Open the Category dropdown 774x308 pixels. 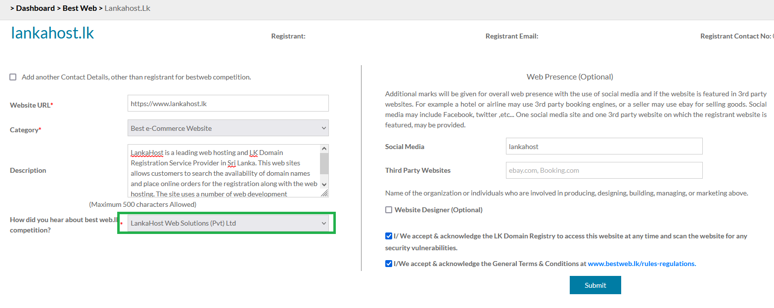point(228,128)
